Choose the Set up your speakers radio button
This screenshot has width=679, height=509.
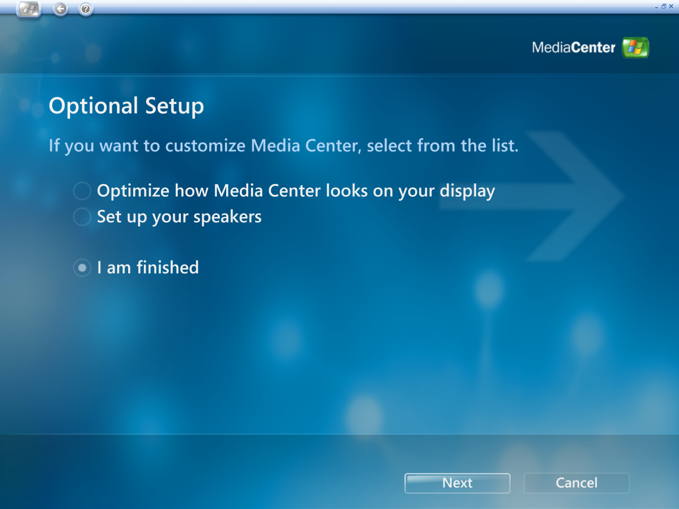(x=82, y=217)
